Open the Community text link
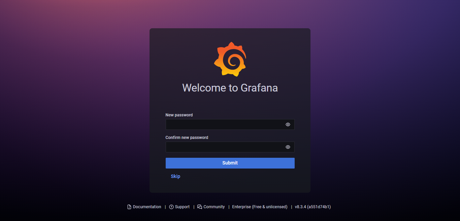This screenshot has height=221, width=460. [214, 207]
